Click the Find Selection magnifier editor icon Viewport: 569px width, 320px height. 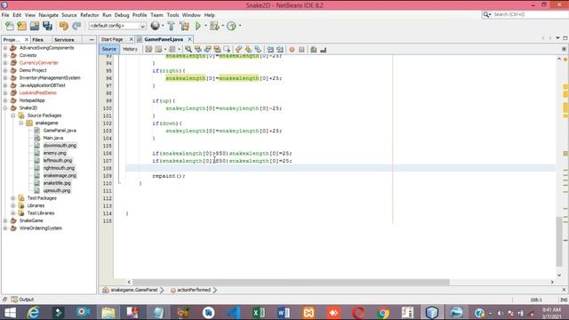(188, 49)
